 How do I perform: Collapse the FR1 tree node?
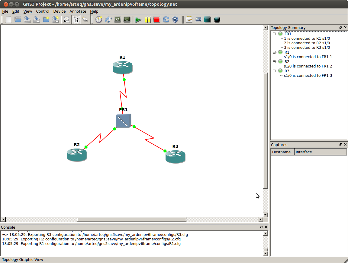point(274,34)
